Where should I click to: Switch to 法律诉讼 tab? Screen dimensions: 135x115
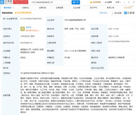[26, 8]
